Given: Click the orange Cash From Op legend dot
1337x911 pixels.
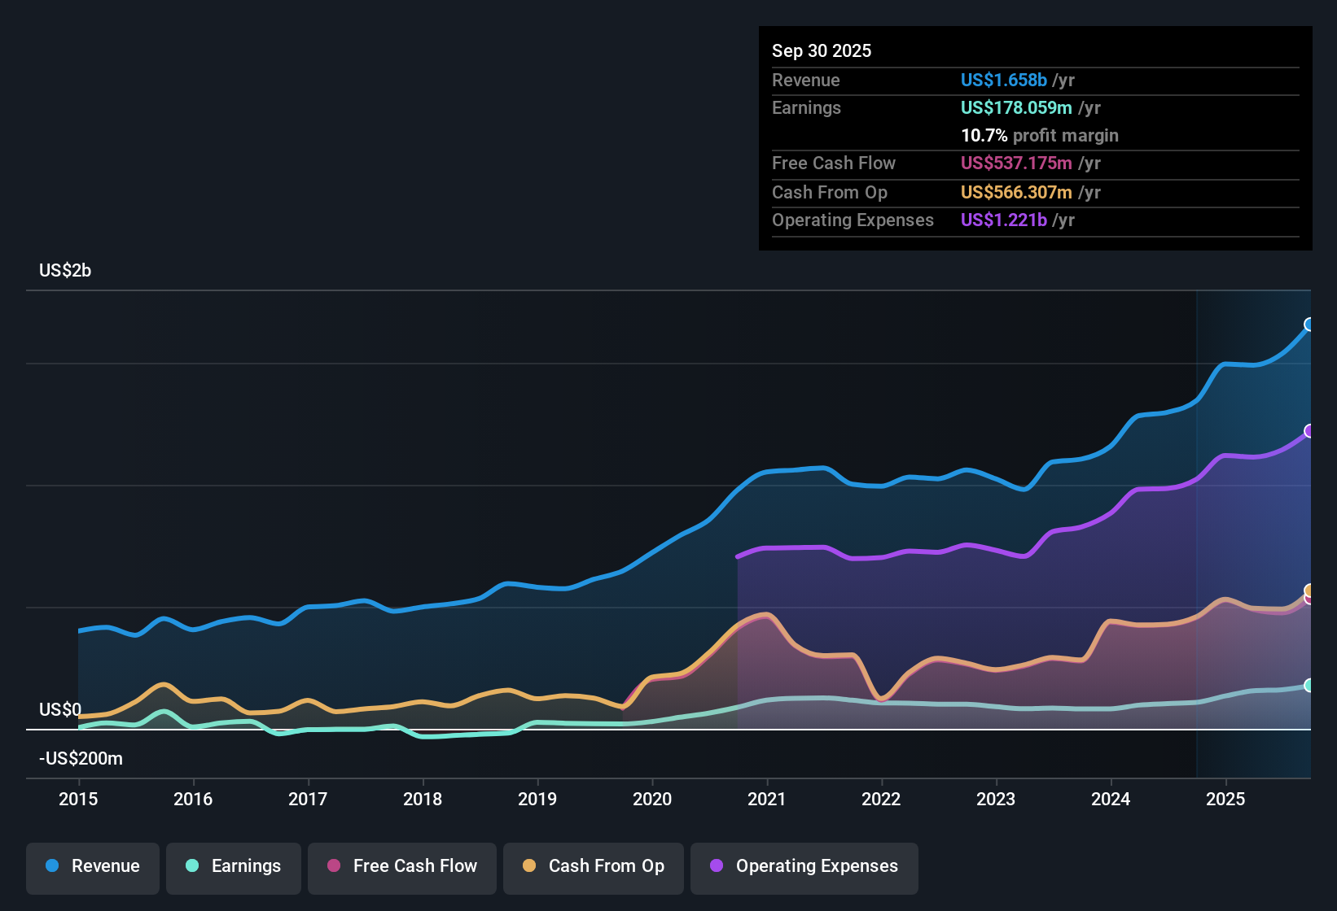Looking at the screenshot, I should pos(529,866).
